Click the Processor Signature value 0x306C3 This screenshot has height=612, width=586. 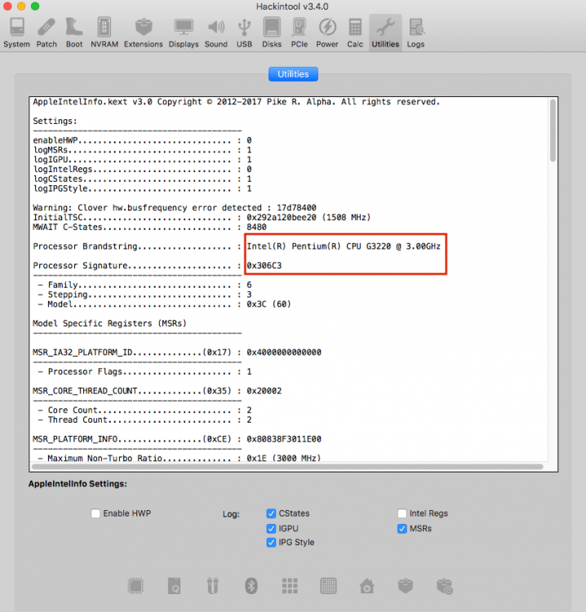pos(264,265)
